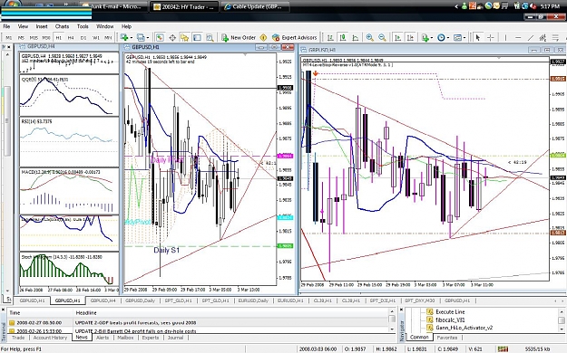Switch chart to bar chart icon
Screen dimensions: 567x353
click(330, 37)
